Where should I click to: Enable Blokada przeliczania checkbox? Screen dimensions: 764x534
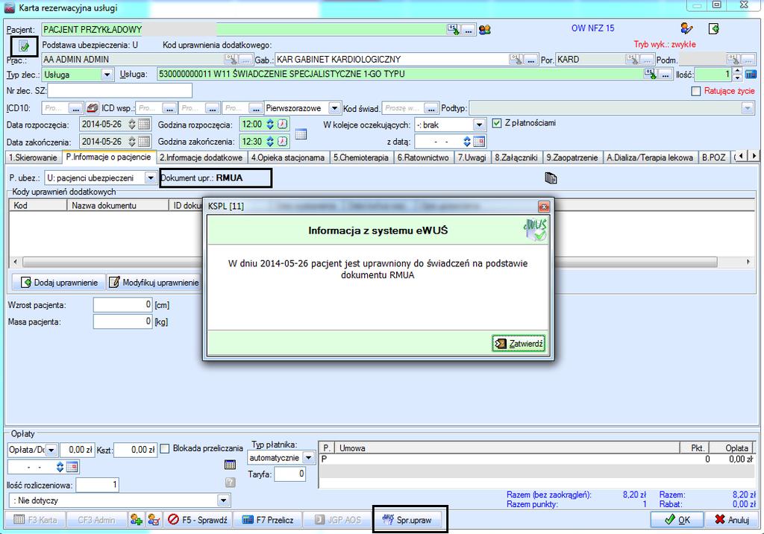point(165,448)
